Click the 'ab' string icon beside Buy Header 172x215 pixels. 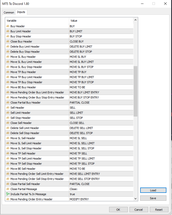pyautogui.click(x=8, y=26)
